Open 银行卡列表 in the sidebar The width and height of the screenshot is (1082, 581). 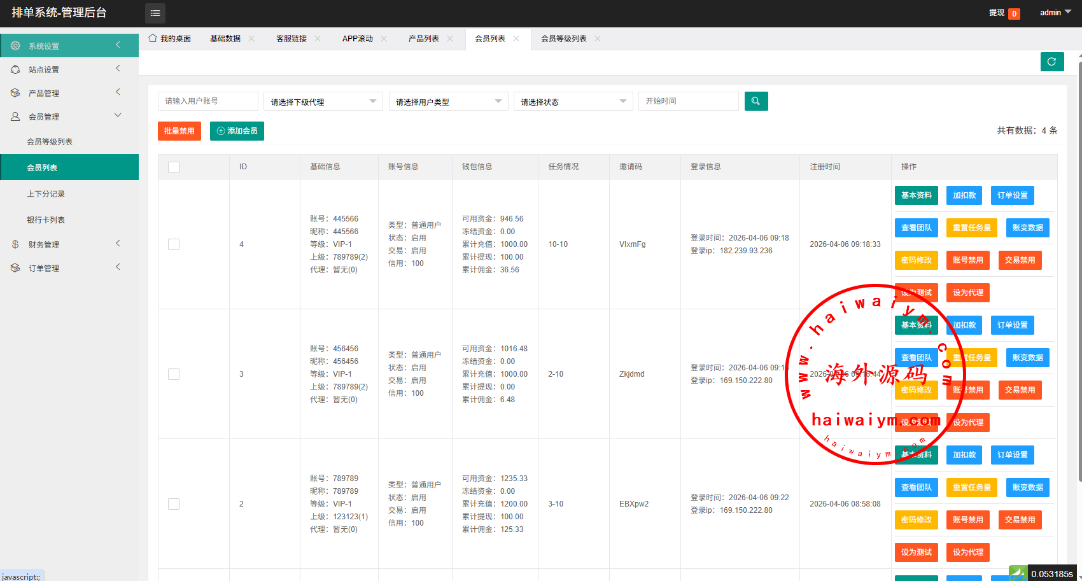click(x=46, y=220)
